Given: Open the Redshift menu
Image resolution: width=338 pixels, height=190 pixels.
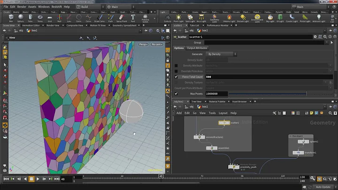Looking at the screenshot, I should [x=56, y=7].
